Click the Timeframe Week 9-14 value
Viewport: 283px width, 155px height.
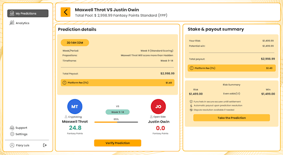tap(167, 61)
